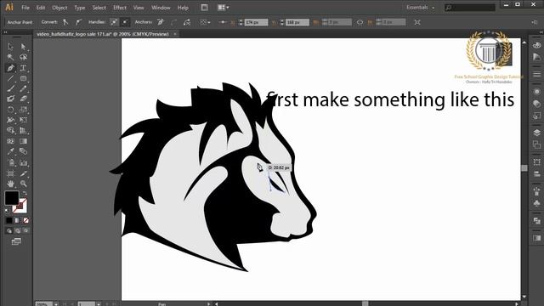Image resolution: width=544 pixels, height=306 pixels.
Task: Select the Direct Selection tool (white arrow)
Action: 23,47
